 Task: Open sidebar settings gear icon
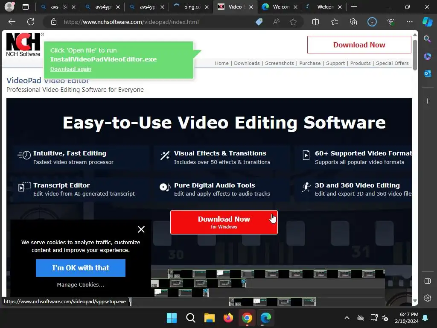click(x=427, y=298)
